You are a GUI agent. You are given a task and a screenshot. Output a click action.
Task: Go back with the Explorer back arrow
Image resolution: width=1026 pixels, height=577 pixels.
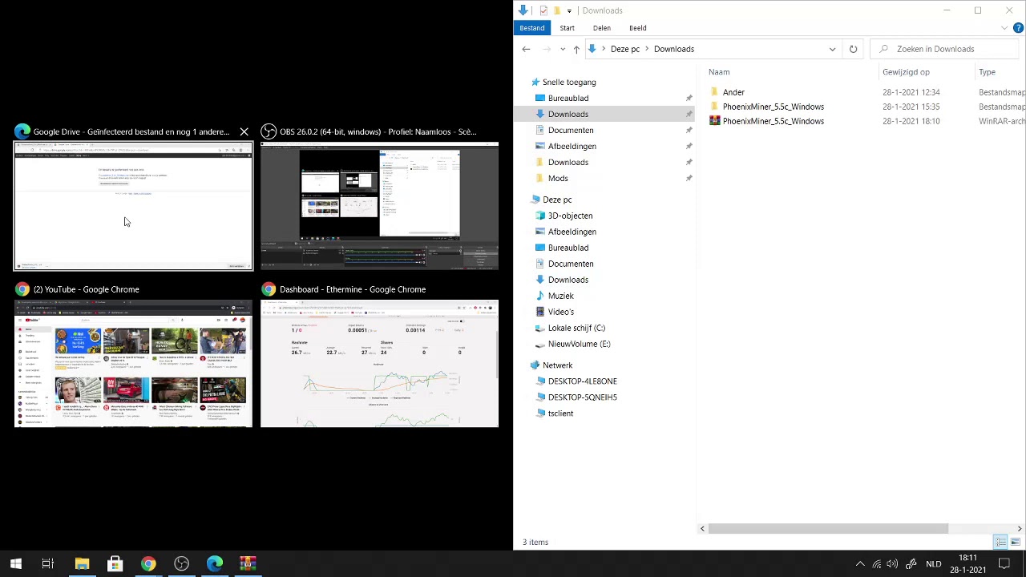tap(526, 49)
